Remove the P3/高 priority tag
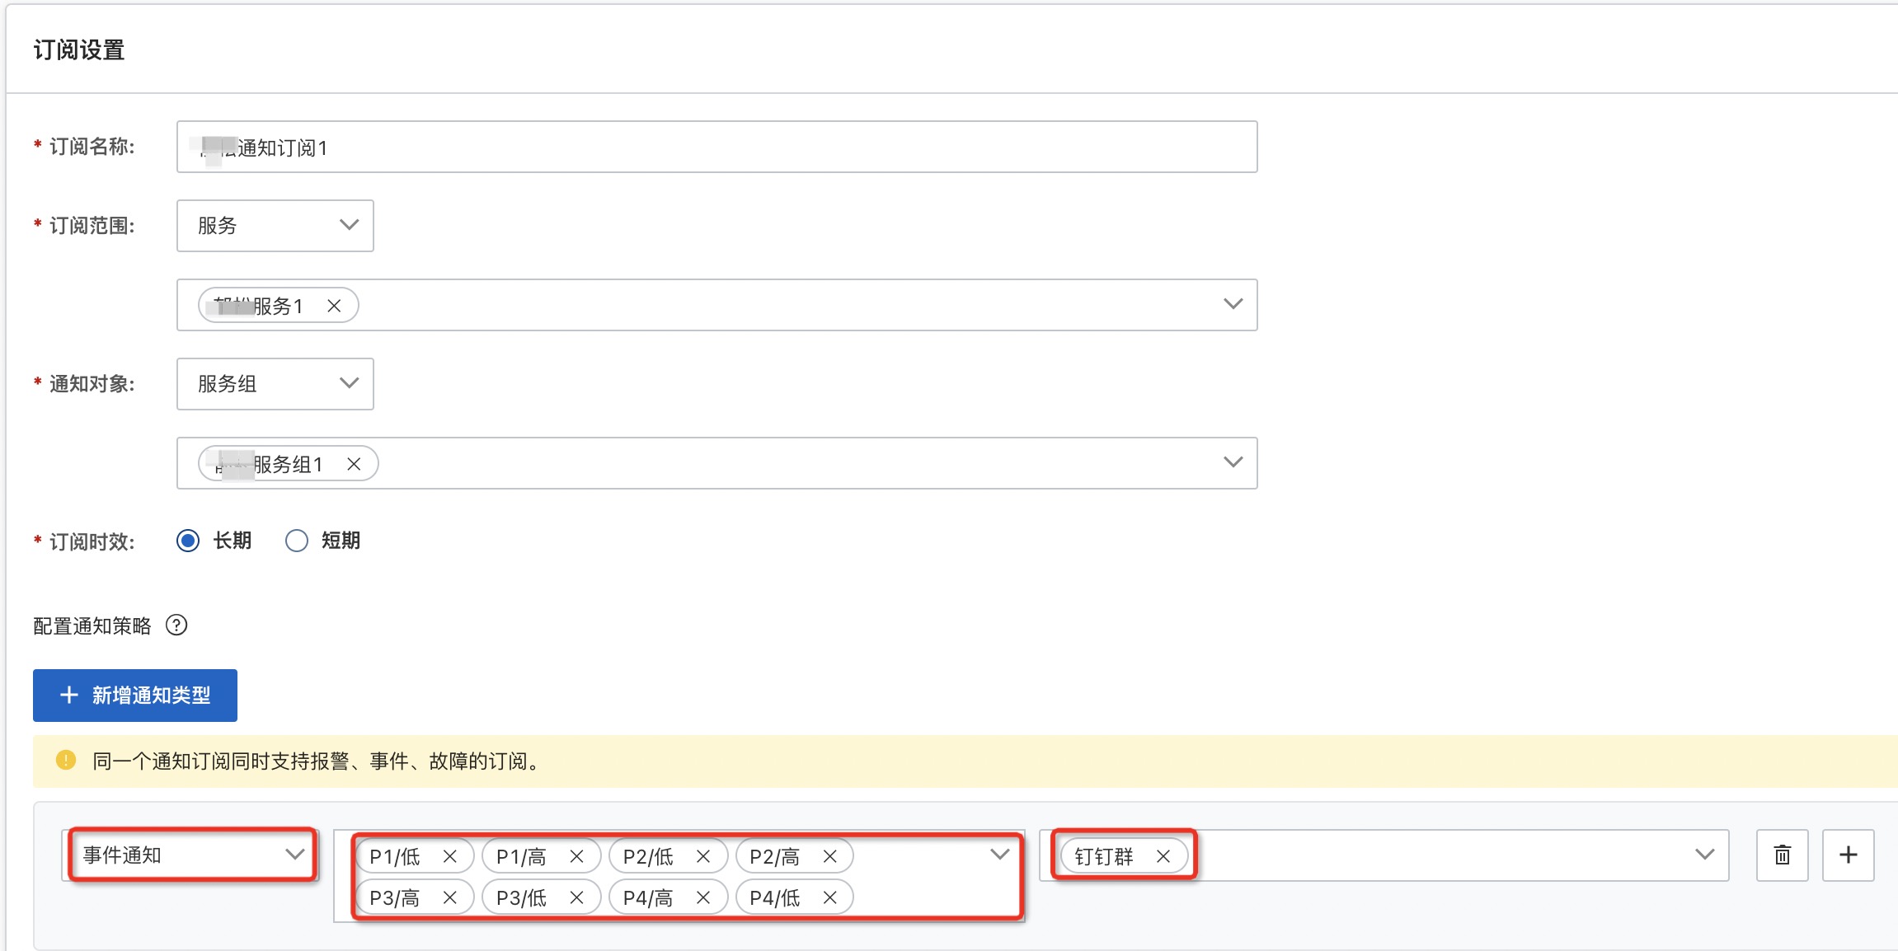 tap(450, 897)
